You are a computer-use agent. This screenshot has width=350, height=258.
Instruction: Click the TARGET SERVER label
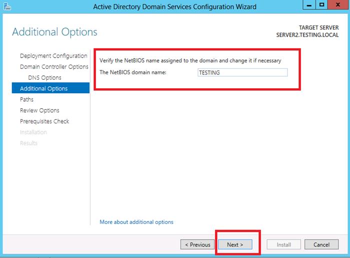[319, 28]
